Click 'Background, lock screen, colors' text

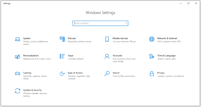(x=37, y=59)
